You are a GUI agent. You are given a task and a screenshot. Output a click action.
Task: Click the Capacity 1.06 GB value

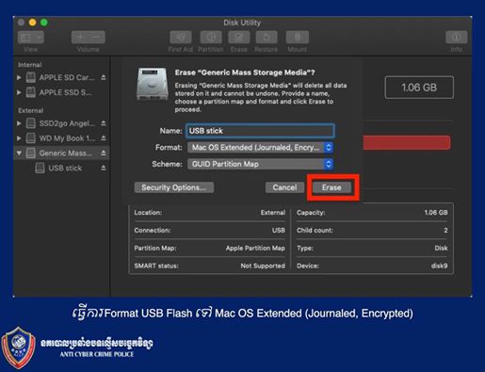click(436, 213)
